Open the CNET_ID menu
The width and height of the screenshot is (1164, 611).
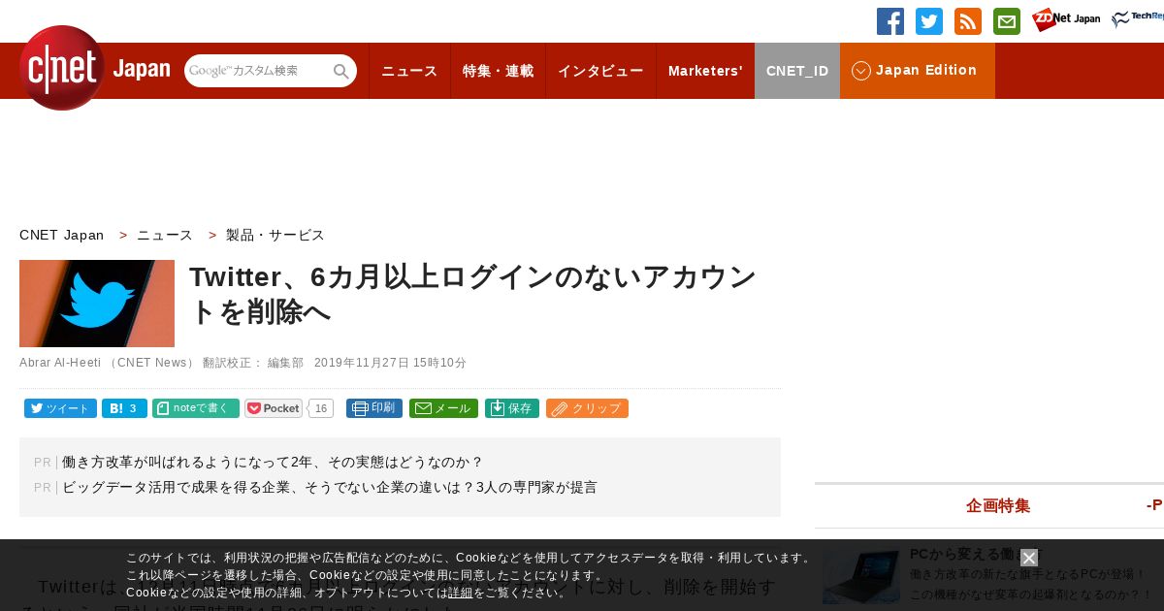click(797, 71)
